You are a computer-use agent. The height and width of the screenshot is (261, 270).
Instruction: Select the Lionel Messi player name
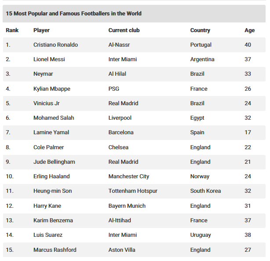[49, 59]
